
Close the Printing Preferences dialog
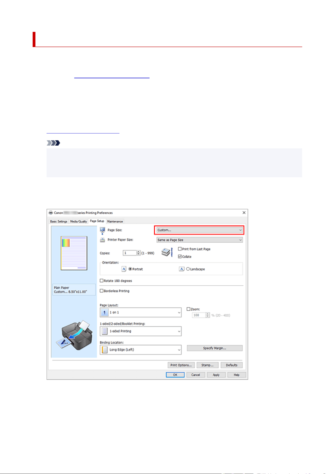click(244, 213)
